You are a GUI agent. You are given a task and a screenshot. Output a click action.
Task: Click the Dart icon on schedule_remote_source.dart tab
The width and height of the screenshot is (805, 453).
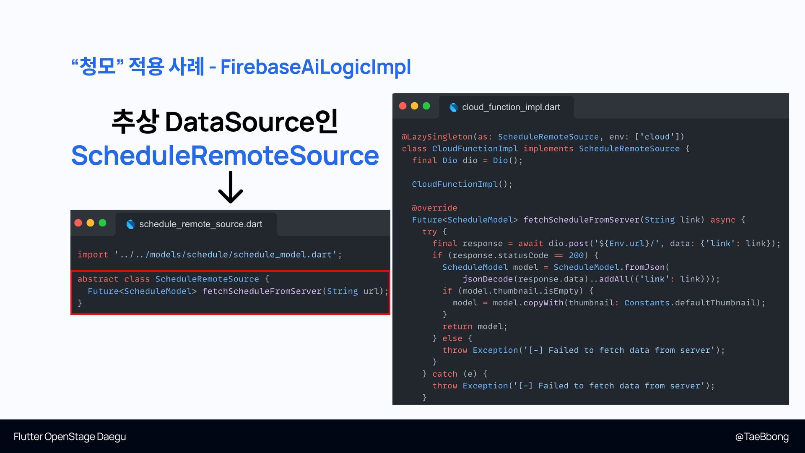pos(130,224)
